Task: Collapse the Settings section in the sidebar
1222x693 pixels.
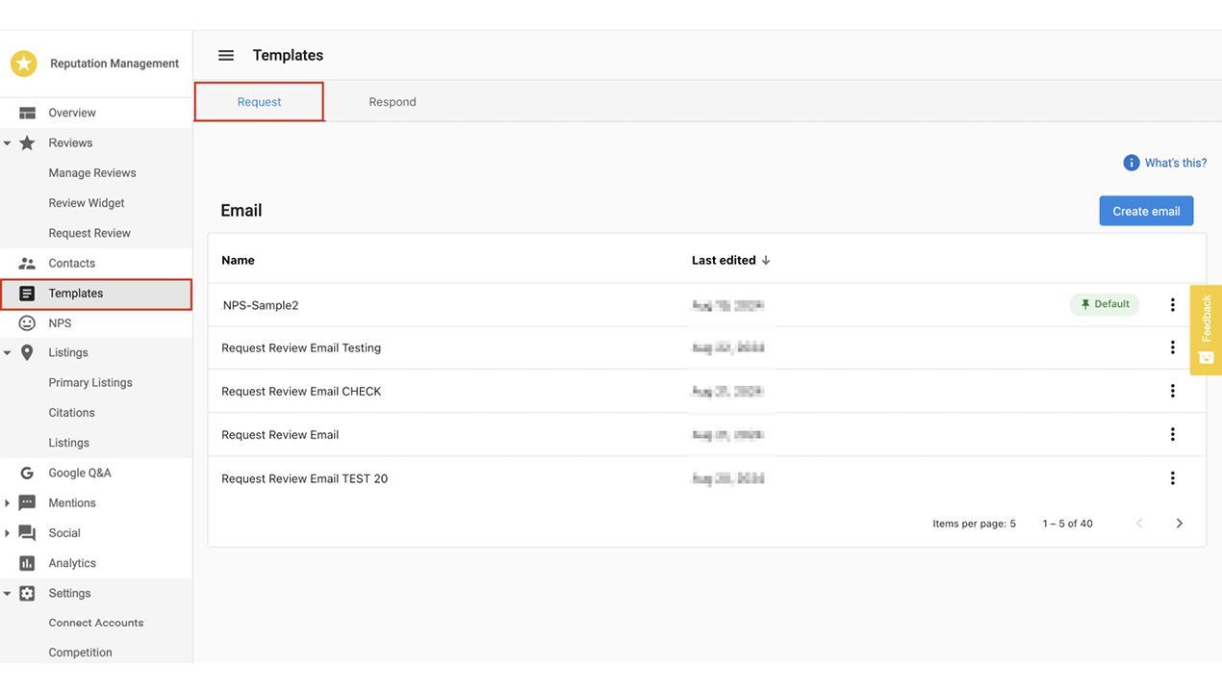Action: (8, 594)
